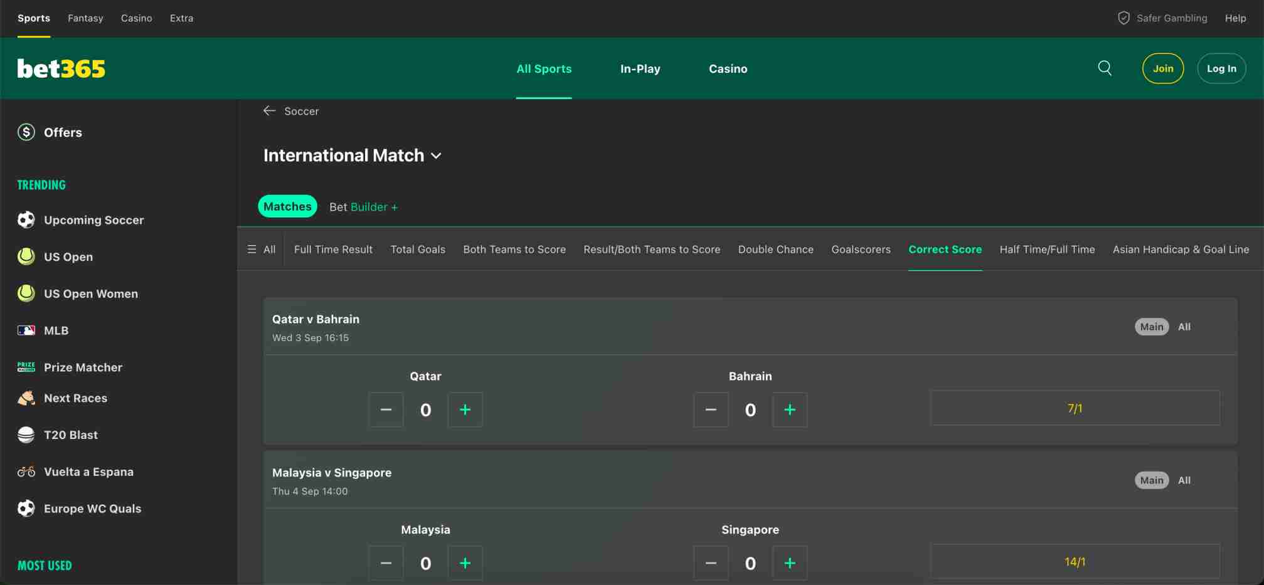Screen dimensions: 1264x585
Task: Click the Log In button
Action: (1221, 68)
